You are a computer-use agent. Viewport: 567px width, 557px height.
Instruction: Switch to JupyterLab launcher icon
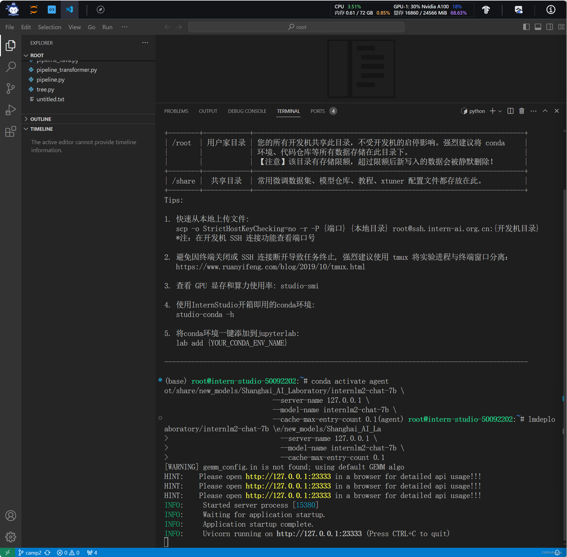click(x=34, y=10)
